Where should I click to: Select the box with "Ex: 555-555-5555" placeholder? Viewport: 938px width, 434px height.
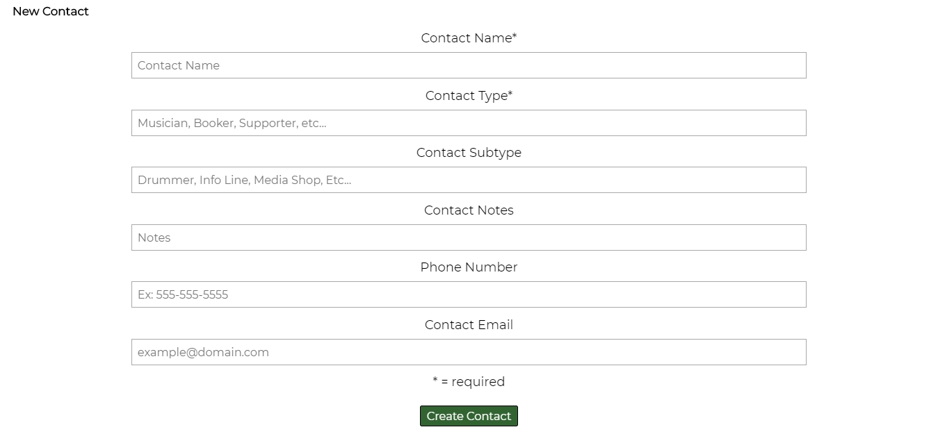[469, 294]
